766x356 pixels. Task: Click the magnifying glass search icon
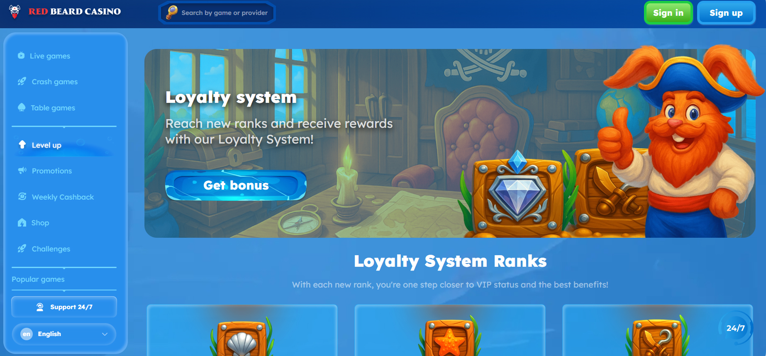tap(172, 12)
